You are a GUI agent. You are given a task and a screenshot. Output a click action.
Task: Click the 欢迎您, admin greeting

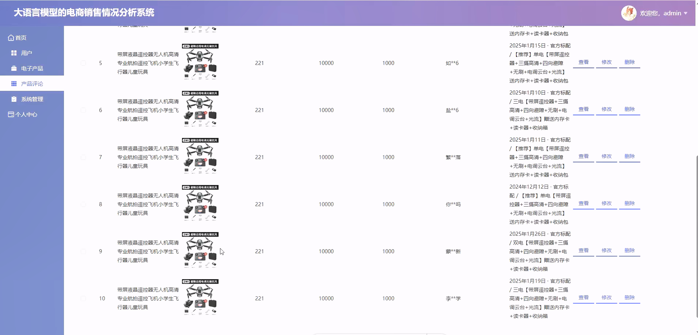pyautogui.click(x=660, y=13)
